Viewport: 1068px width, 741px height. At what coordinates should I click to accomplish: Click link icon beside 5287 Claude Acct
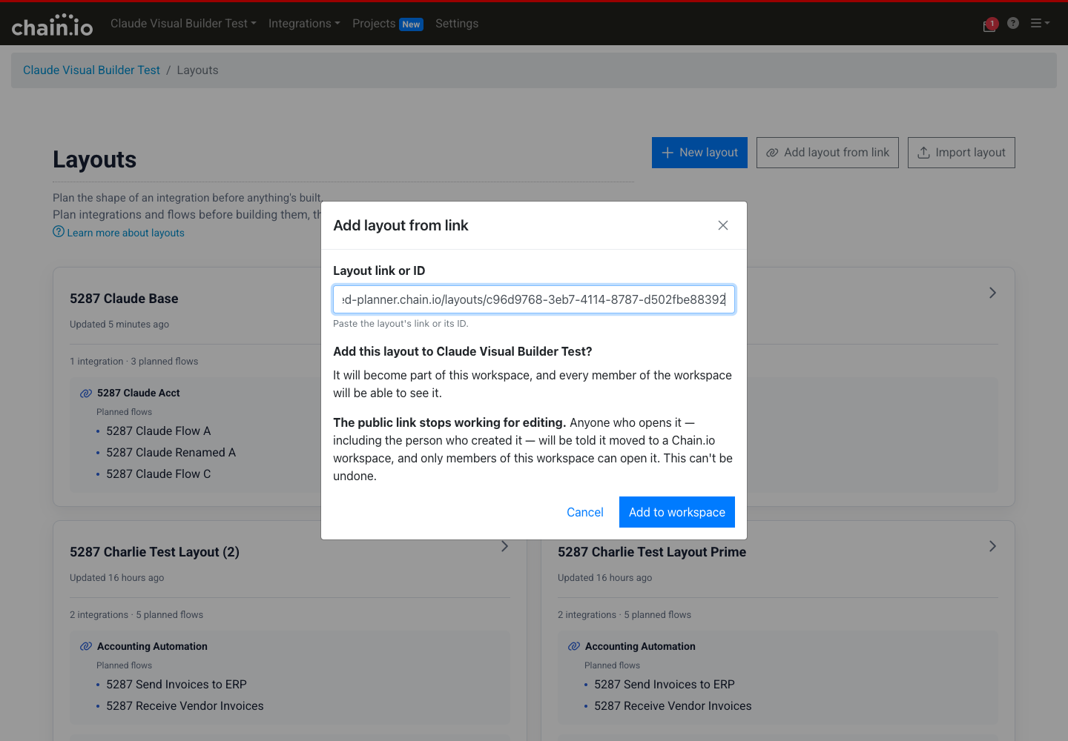[x=86, y=393]
